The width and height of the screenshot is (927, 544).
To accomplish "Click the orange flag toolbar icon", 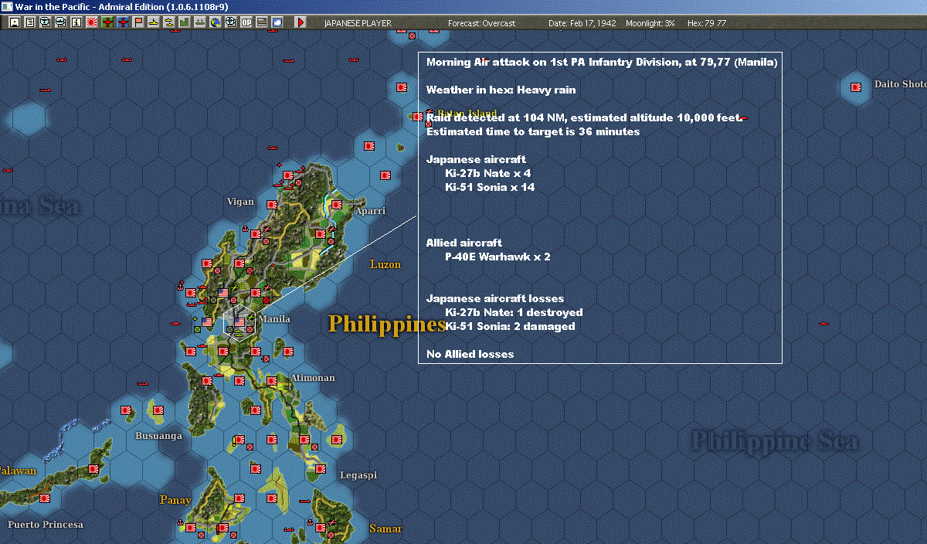I will click(x=138, y=22).
